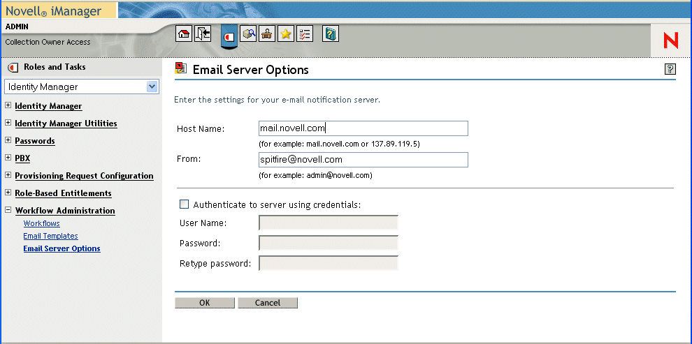Select Email Server Options task link
This screenshot has height=344, width=692.
[x=62, y=248]
